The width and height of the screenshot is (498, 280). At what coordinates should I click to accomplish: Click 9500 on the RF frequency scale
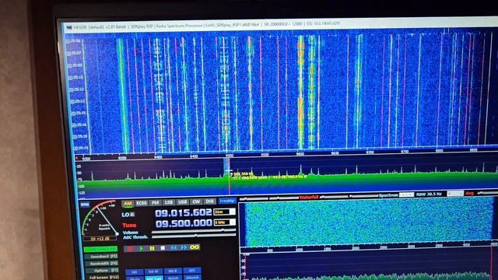[x=230, y=156]
